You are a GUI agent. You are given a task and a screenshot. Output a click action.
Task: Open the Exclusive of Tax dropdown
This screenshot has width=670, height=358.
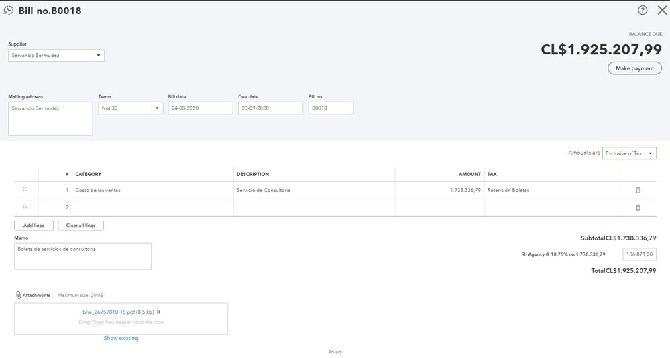(x=629, y=153)
